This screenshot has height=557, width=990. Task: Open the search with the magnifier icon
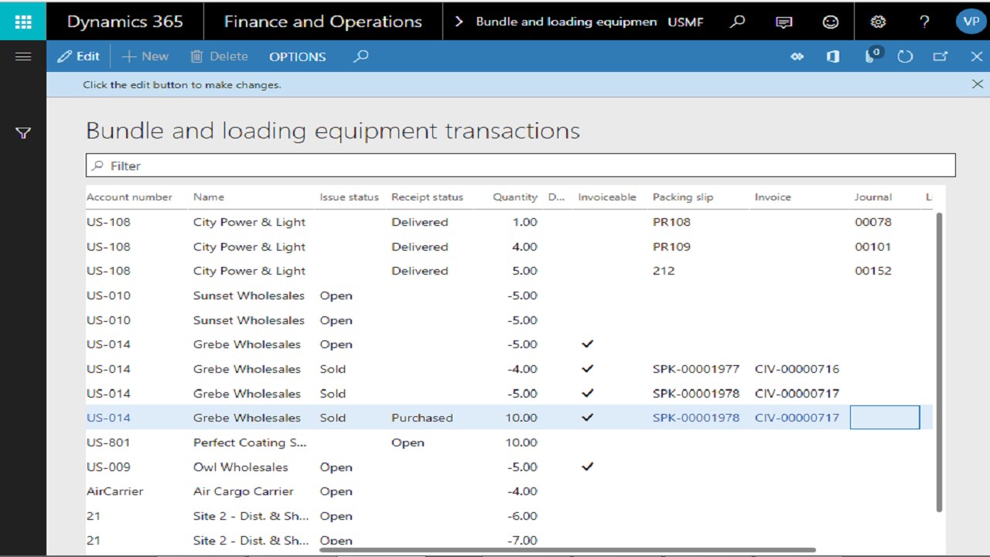point(360,56)
